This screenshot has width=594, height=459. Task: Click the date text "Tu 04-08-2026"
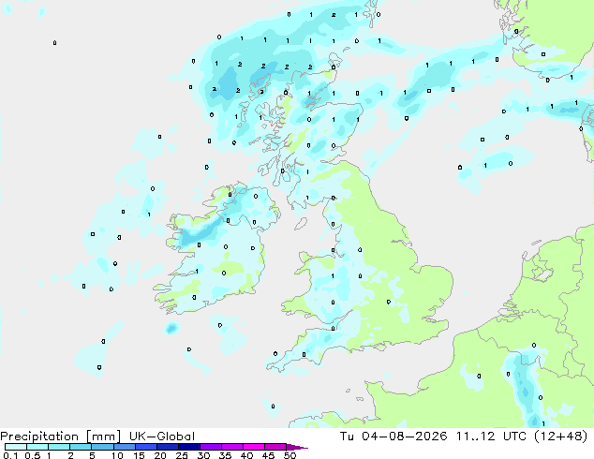tap(394, 437)
